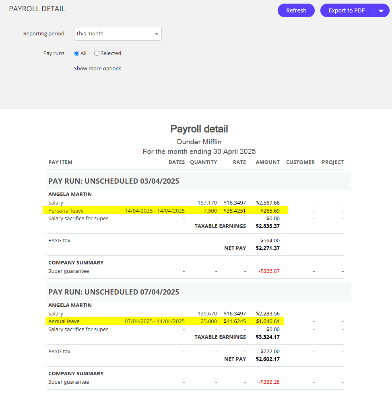Export the payroll report to PDF
The image size is (392, 393).
[x=347, y=10]
